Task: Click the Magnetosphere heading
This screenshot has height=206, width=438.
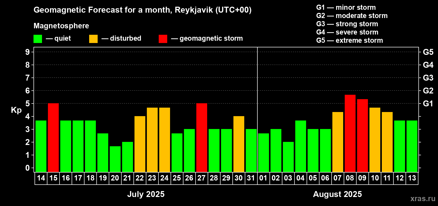Action: 61,26
